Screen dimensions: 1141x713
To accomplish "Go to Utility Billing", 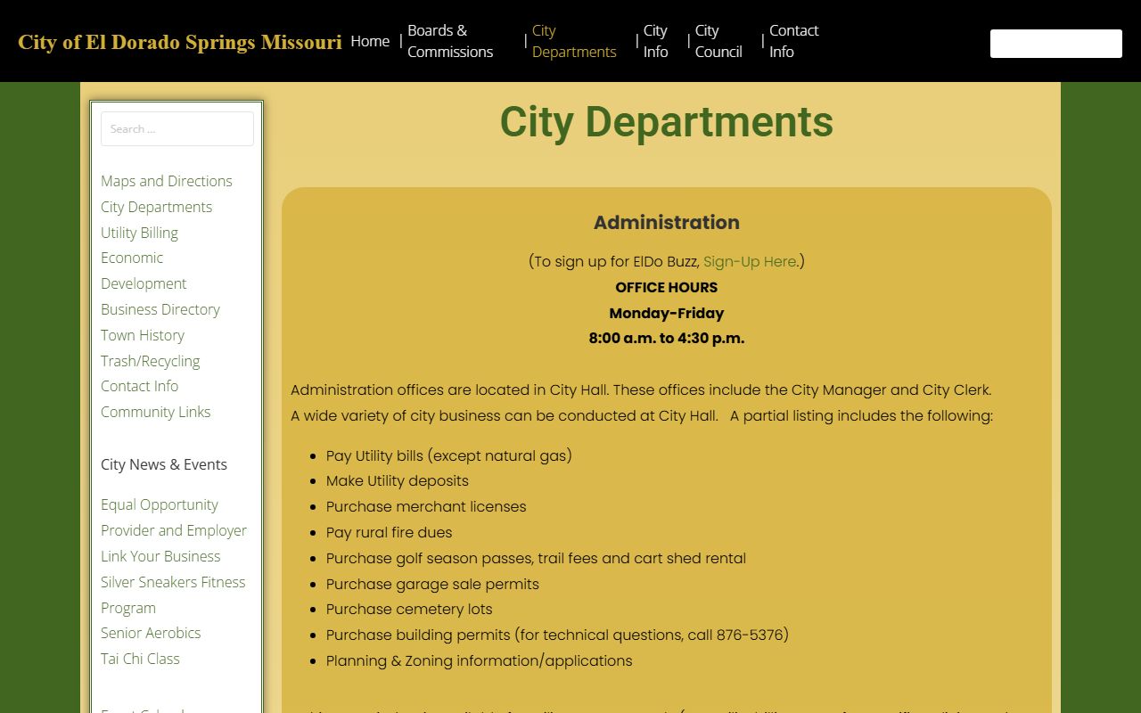I will (139, 233).
